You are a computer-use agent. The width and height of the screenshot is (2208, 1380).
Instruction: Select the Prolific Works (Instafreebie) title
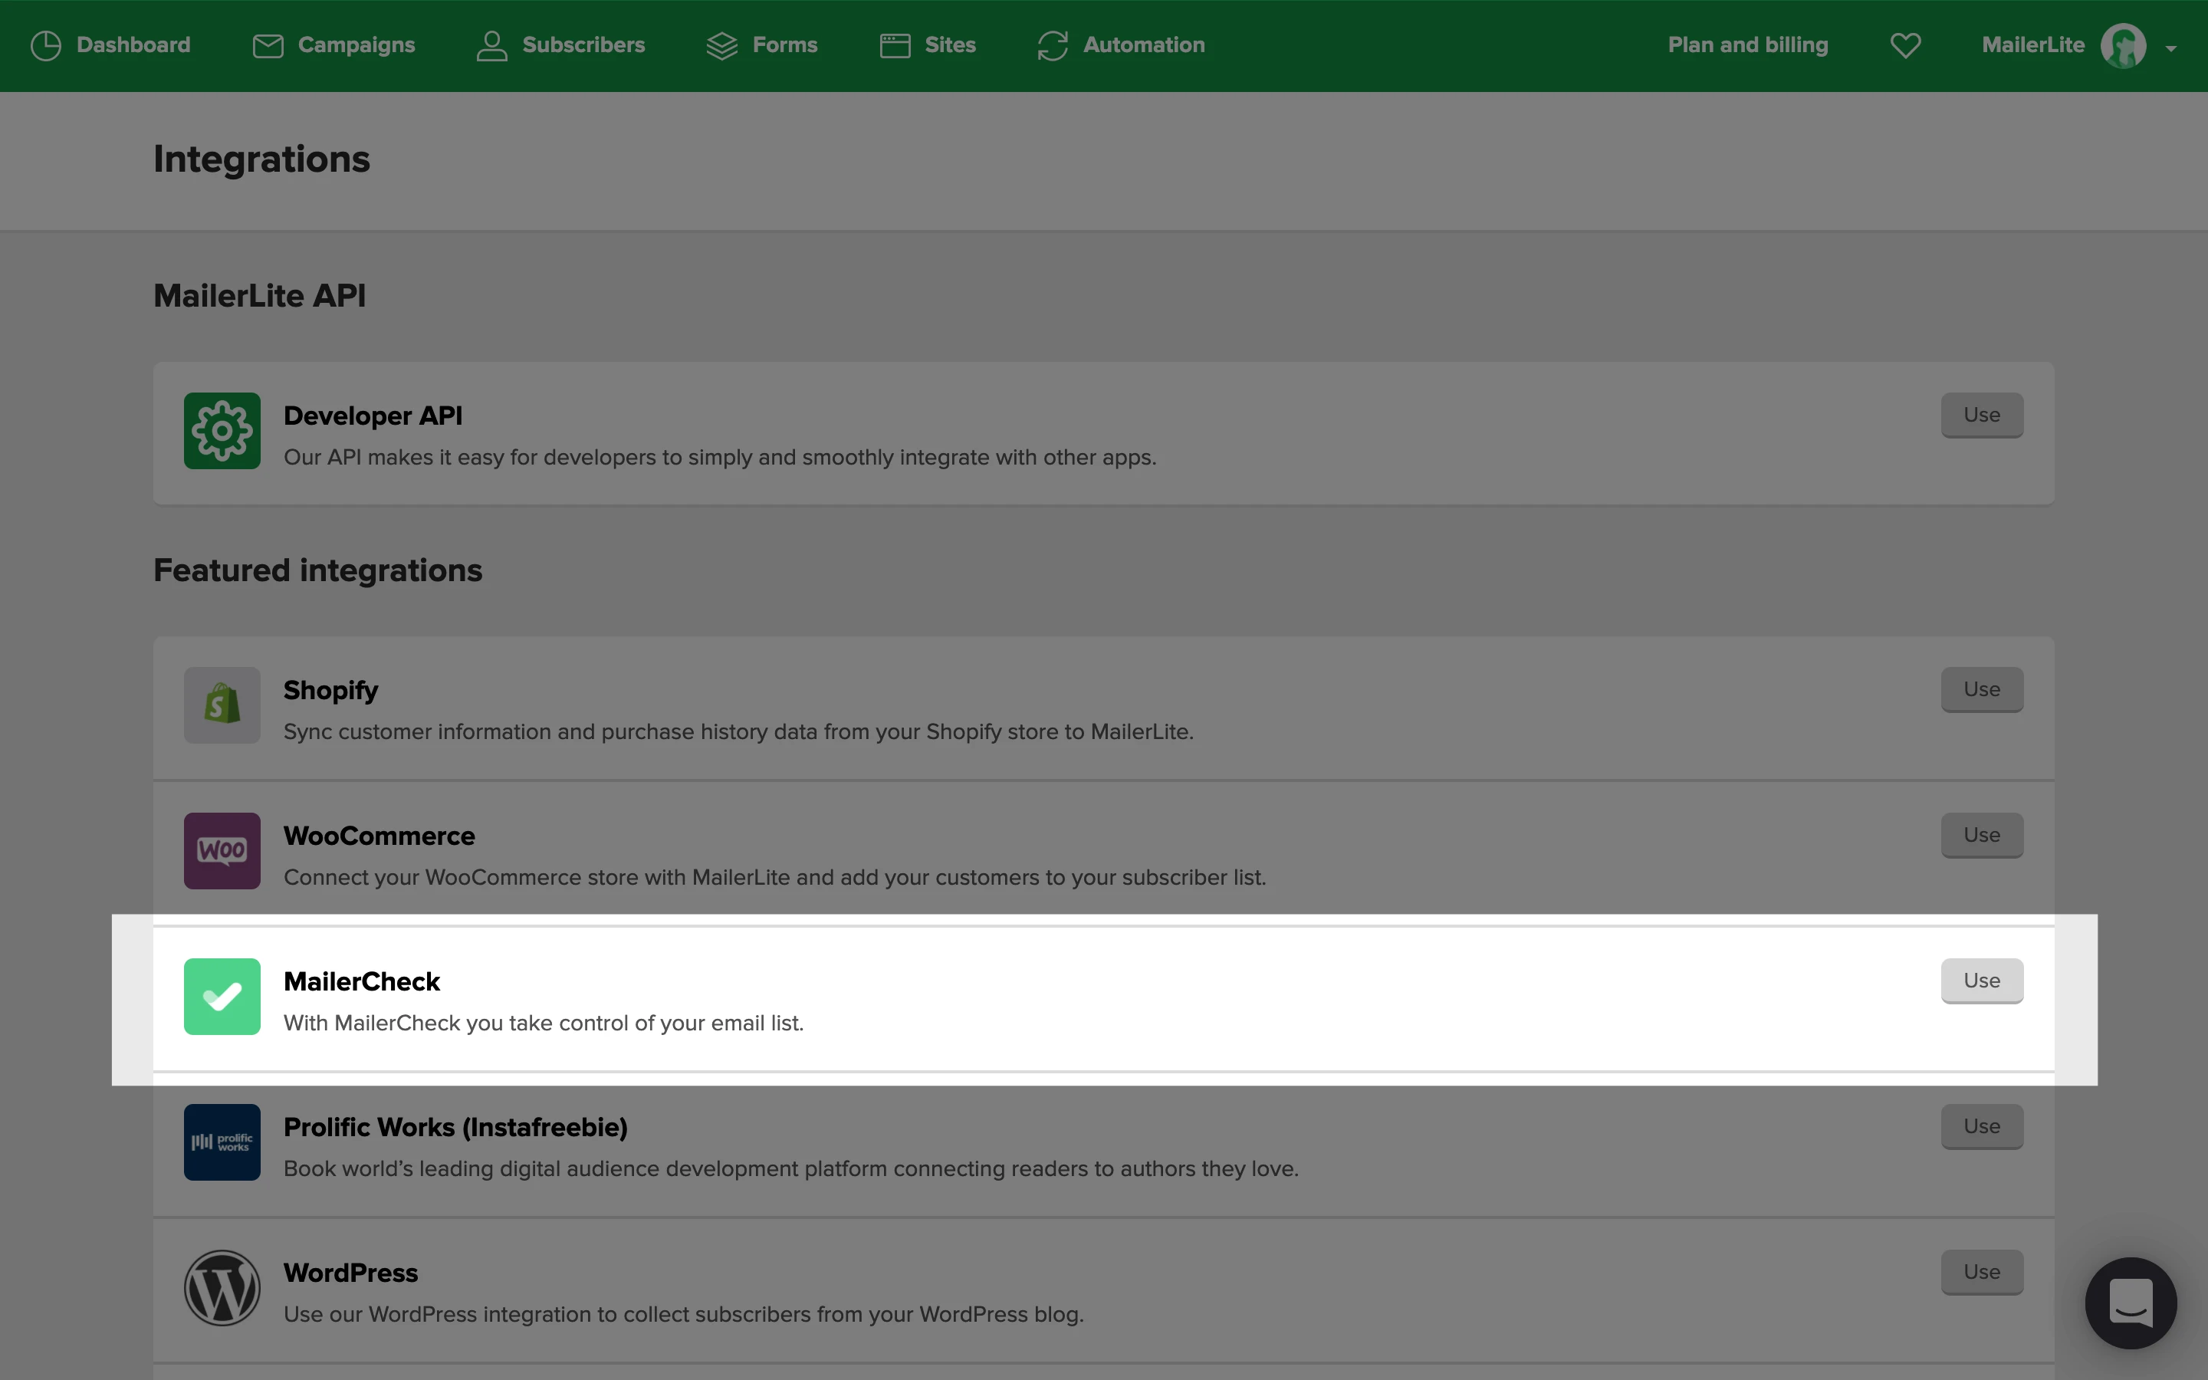coord(455,1127)
